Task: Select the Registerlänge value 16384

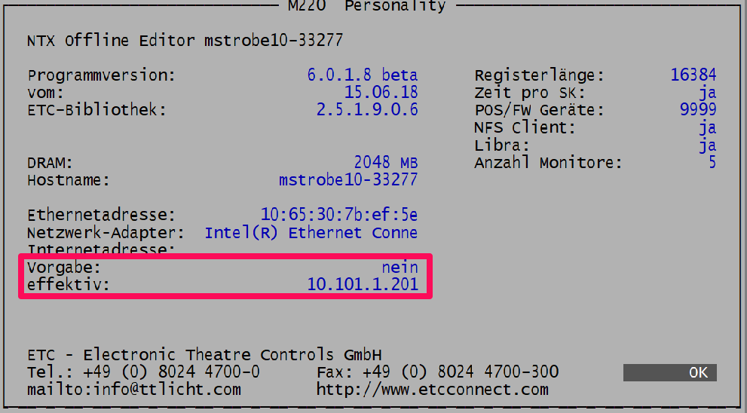Action: pos(693,75)
